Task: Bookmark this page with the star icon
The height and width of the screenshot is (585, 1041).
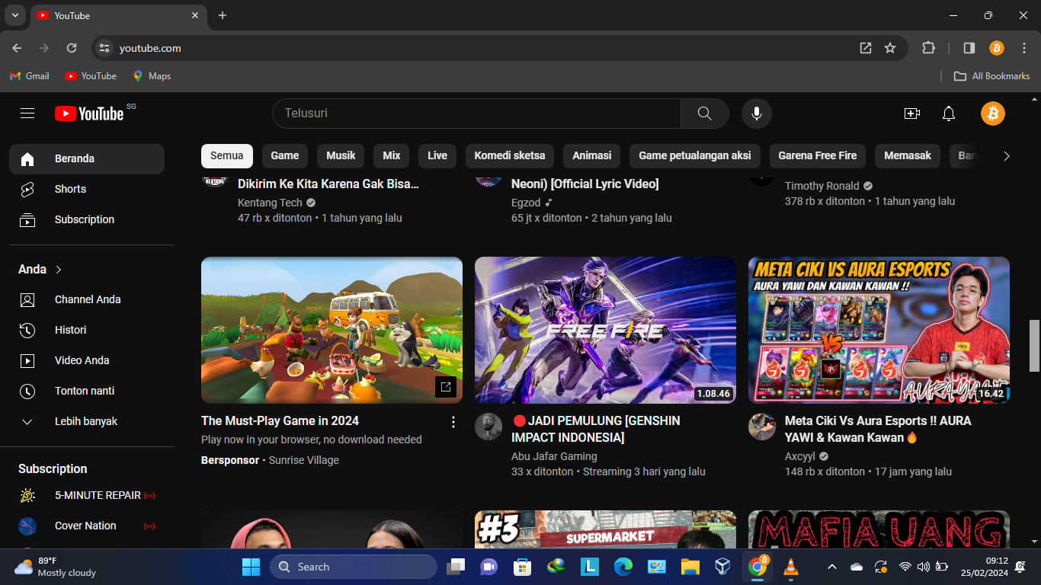Action: point(890,48)
